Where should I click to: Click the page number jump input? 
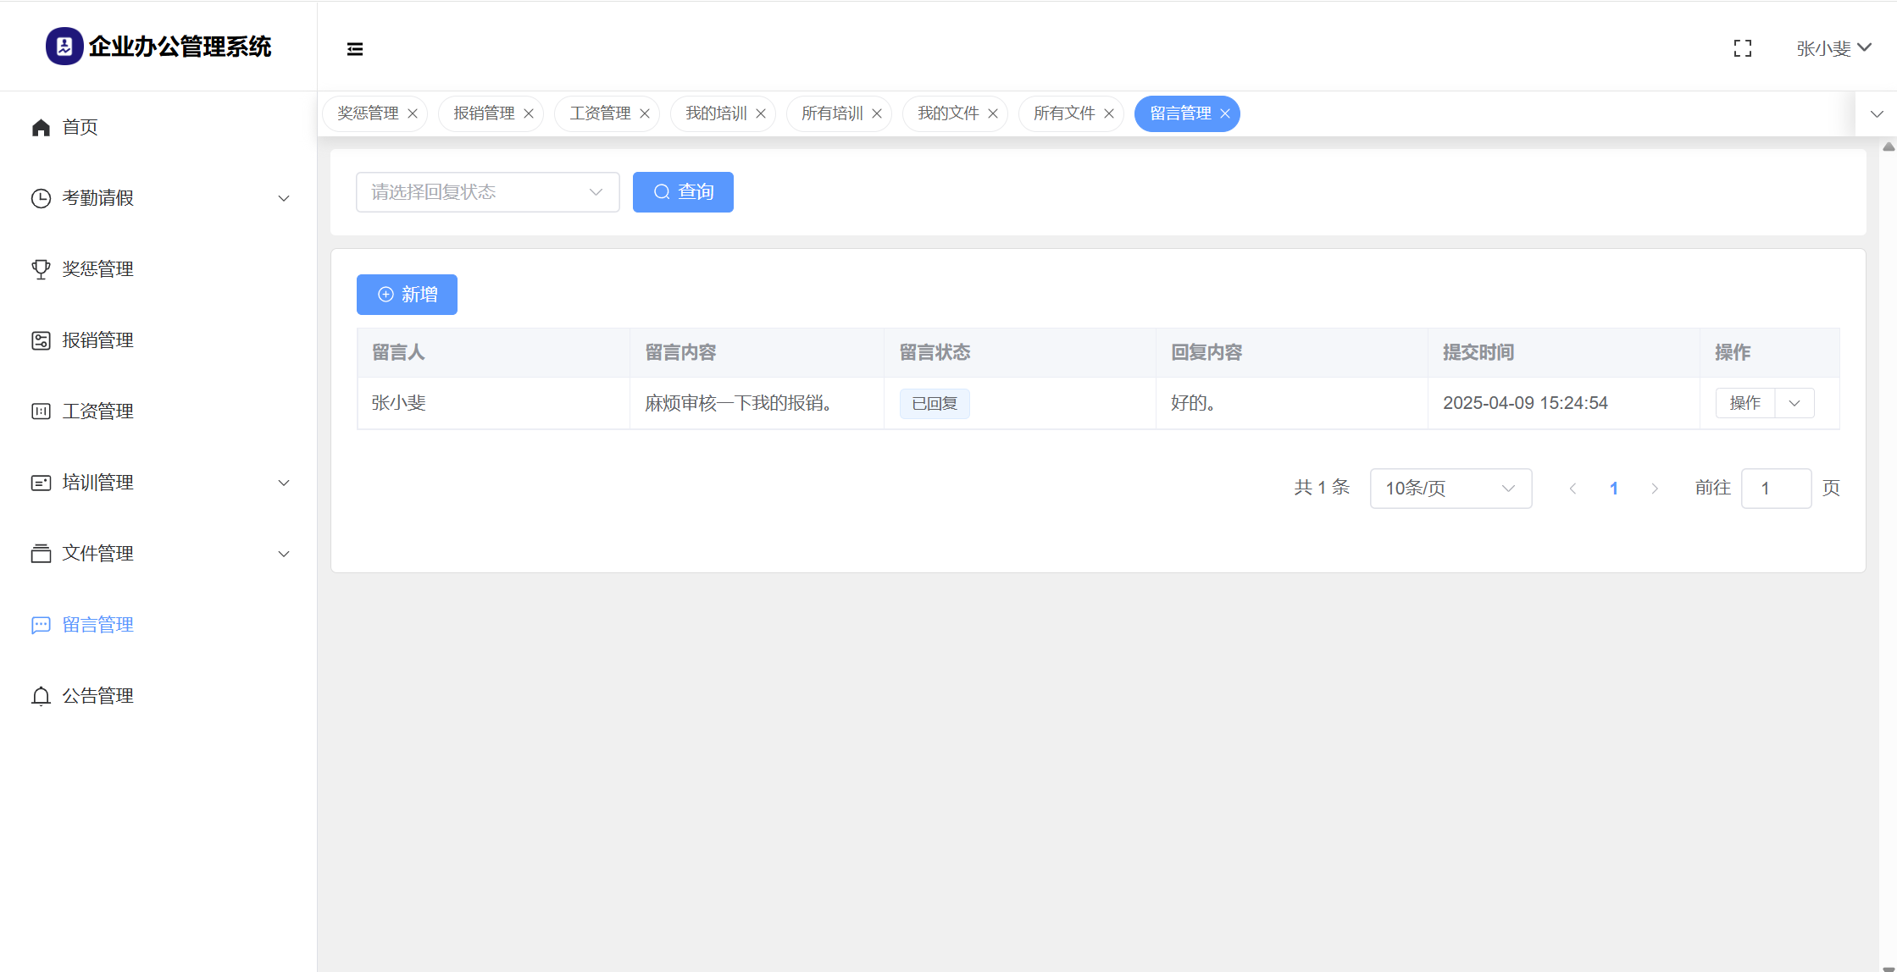(1775, 489)
